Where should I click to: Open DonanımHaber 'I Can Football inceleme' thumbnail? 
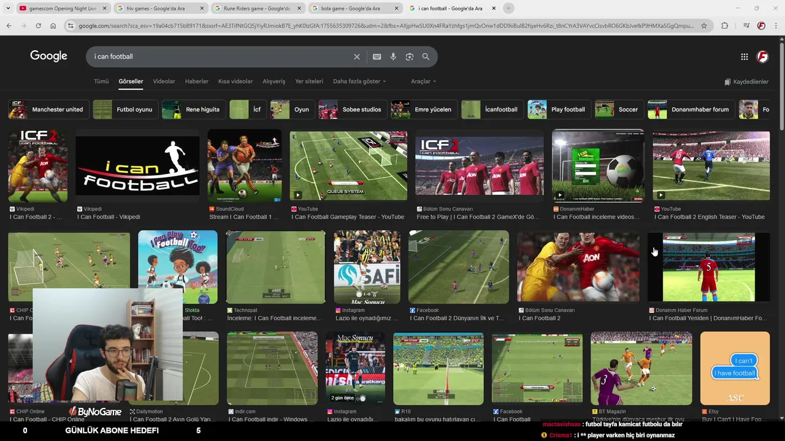click(598, 165)
